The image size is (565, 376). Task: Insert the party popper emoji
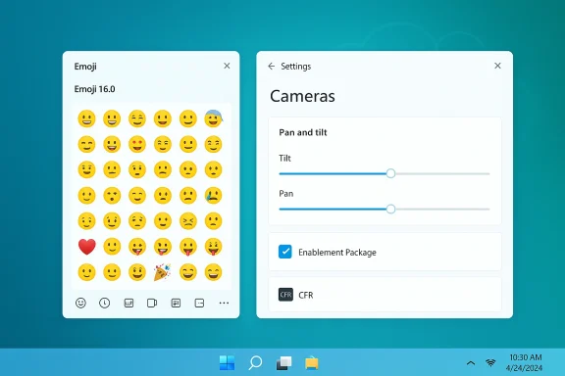point(162,272)
